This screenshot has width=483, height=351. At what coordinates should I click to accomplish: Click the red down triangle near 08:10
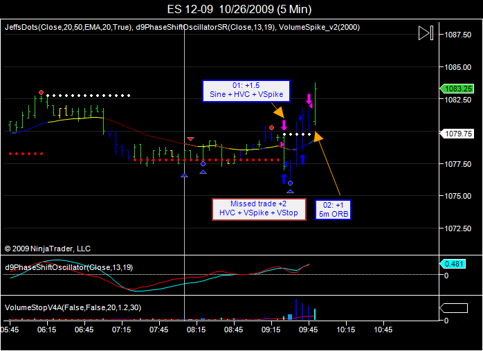click(x=191, y=139)
